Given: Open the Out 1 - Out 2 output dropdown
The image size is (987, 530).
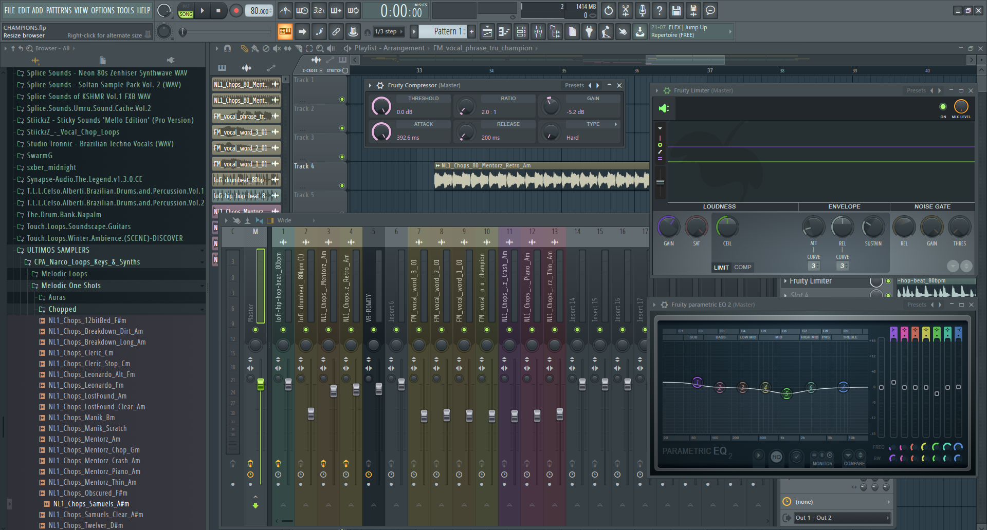Looking at the screenshot, I should coord(842,518).
